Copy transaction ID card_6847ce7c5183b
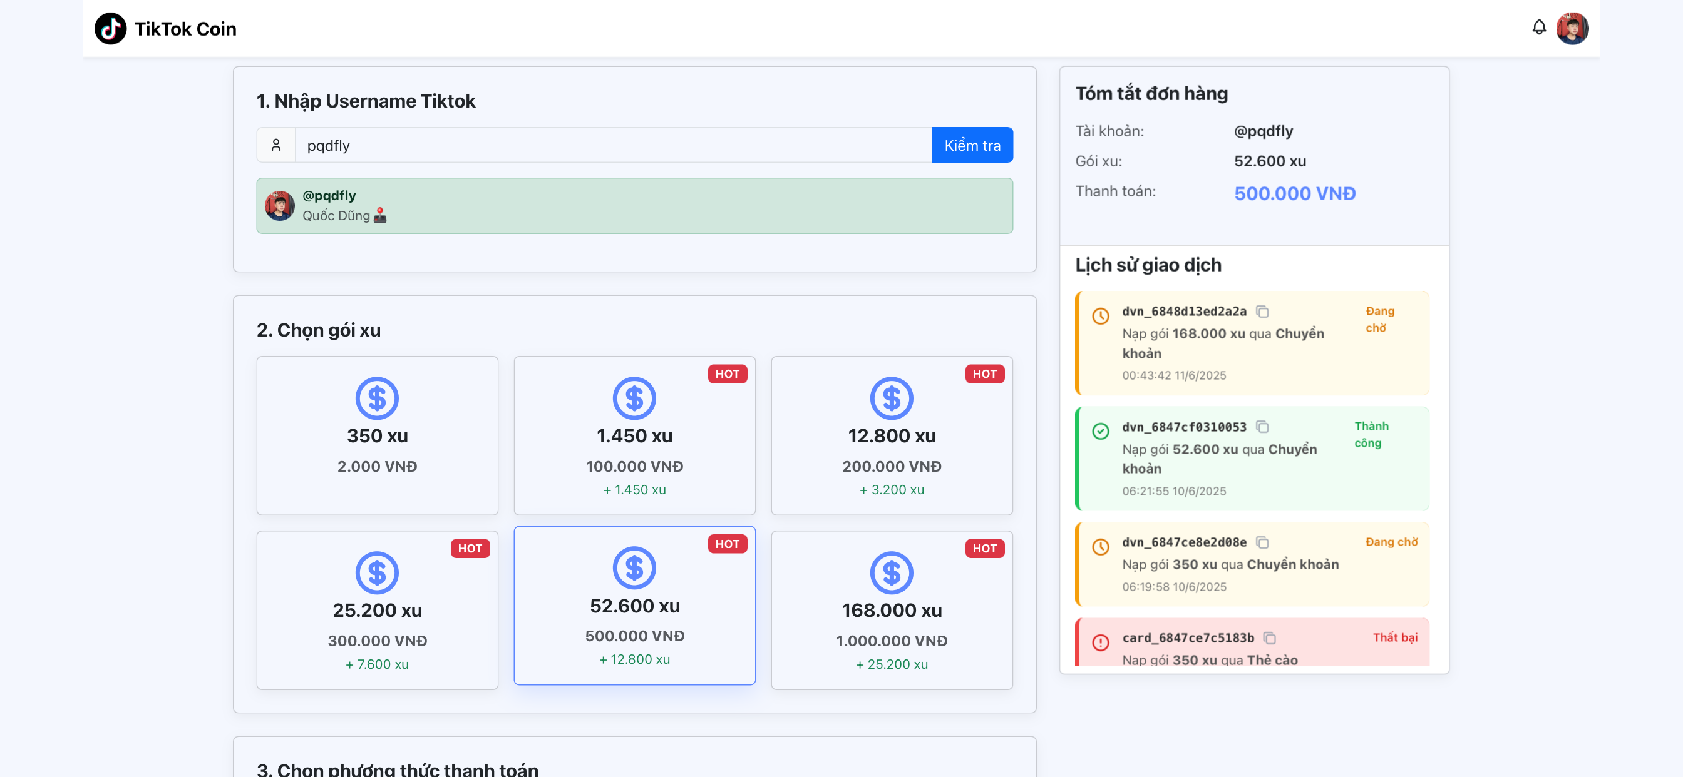 [x=1269, y=638]
